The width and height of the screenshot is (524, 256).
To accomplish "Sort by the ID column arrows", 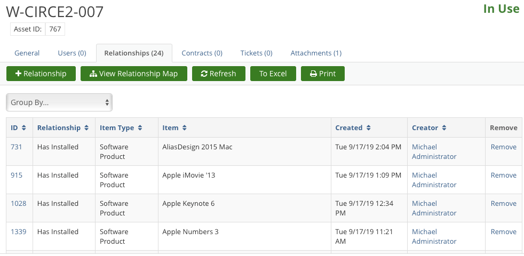I will pyautogui.click(x=23, y=127).
